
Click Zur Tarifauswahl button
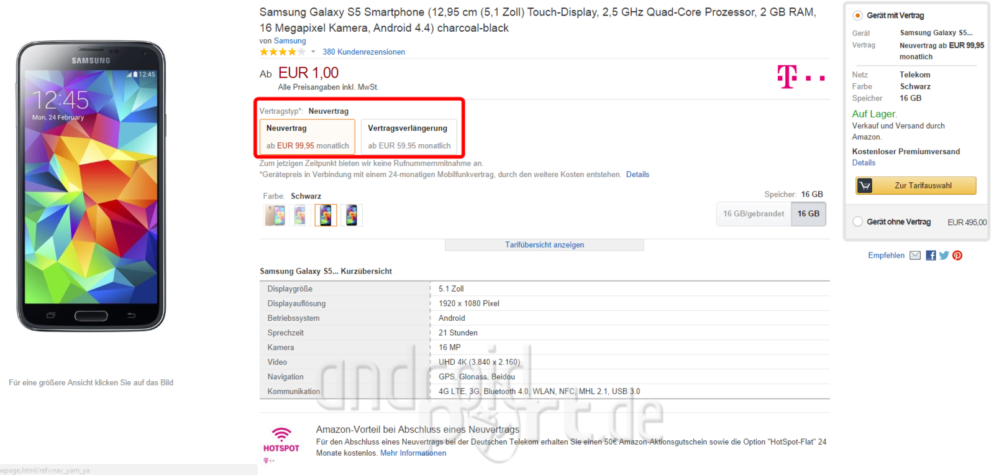(x=916, y=185)
